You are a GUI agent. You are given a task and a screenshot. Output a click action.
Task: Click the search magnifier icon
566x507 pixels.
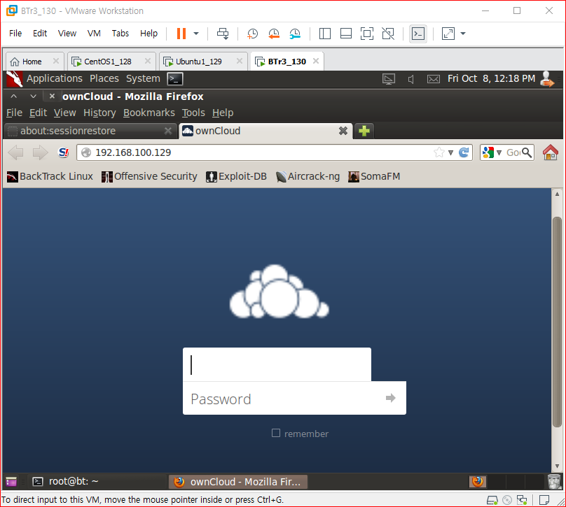[527, 152]
